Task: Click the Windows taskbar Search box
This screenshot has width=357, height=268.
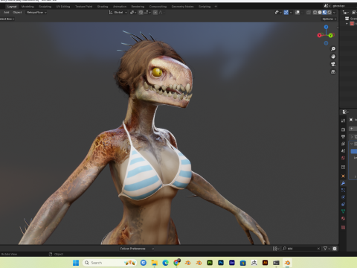Action: (x=110, y=263)
